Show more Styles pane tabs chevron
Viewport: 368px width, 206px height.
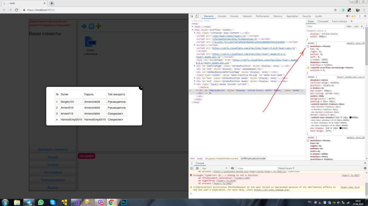click(352, 21)
